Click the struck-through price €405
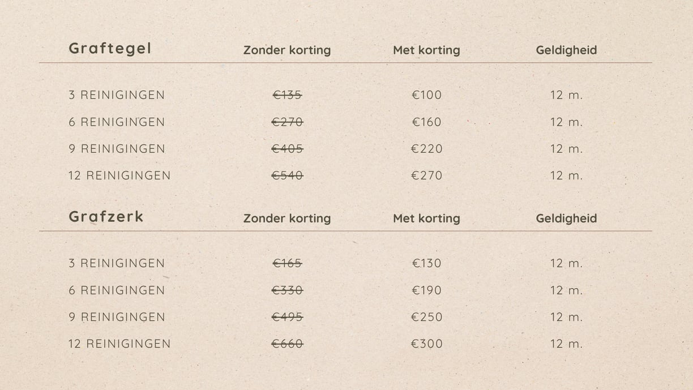The image size is (693, 390). 287,149
